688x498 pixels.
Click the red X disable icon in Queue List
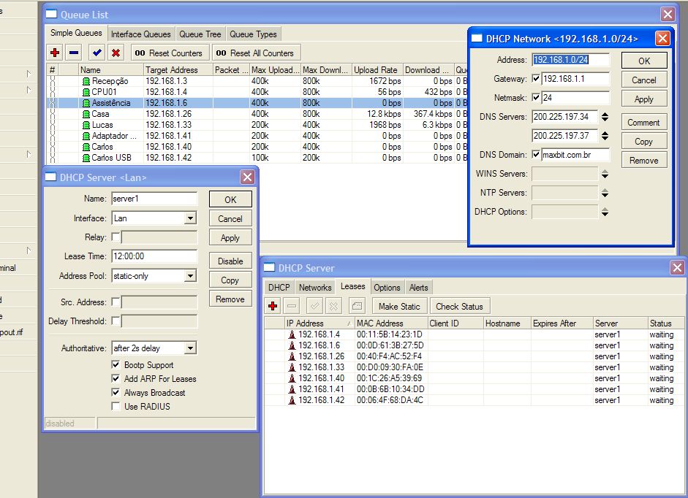click(x=116, y=53)
